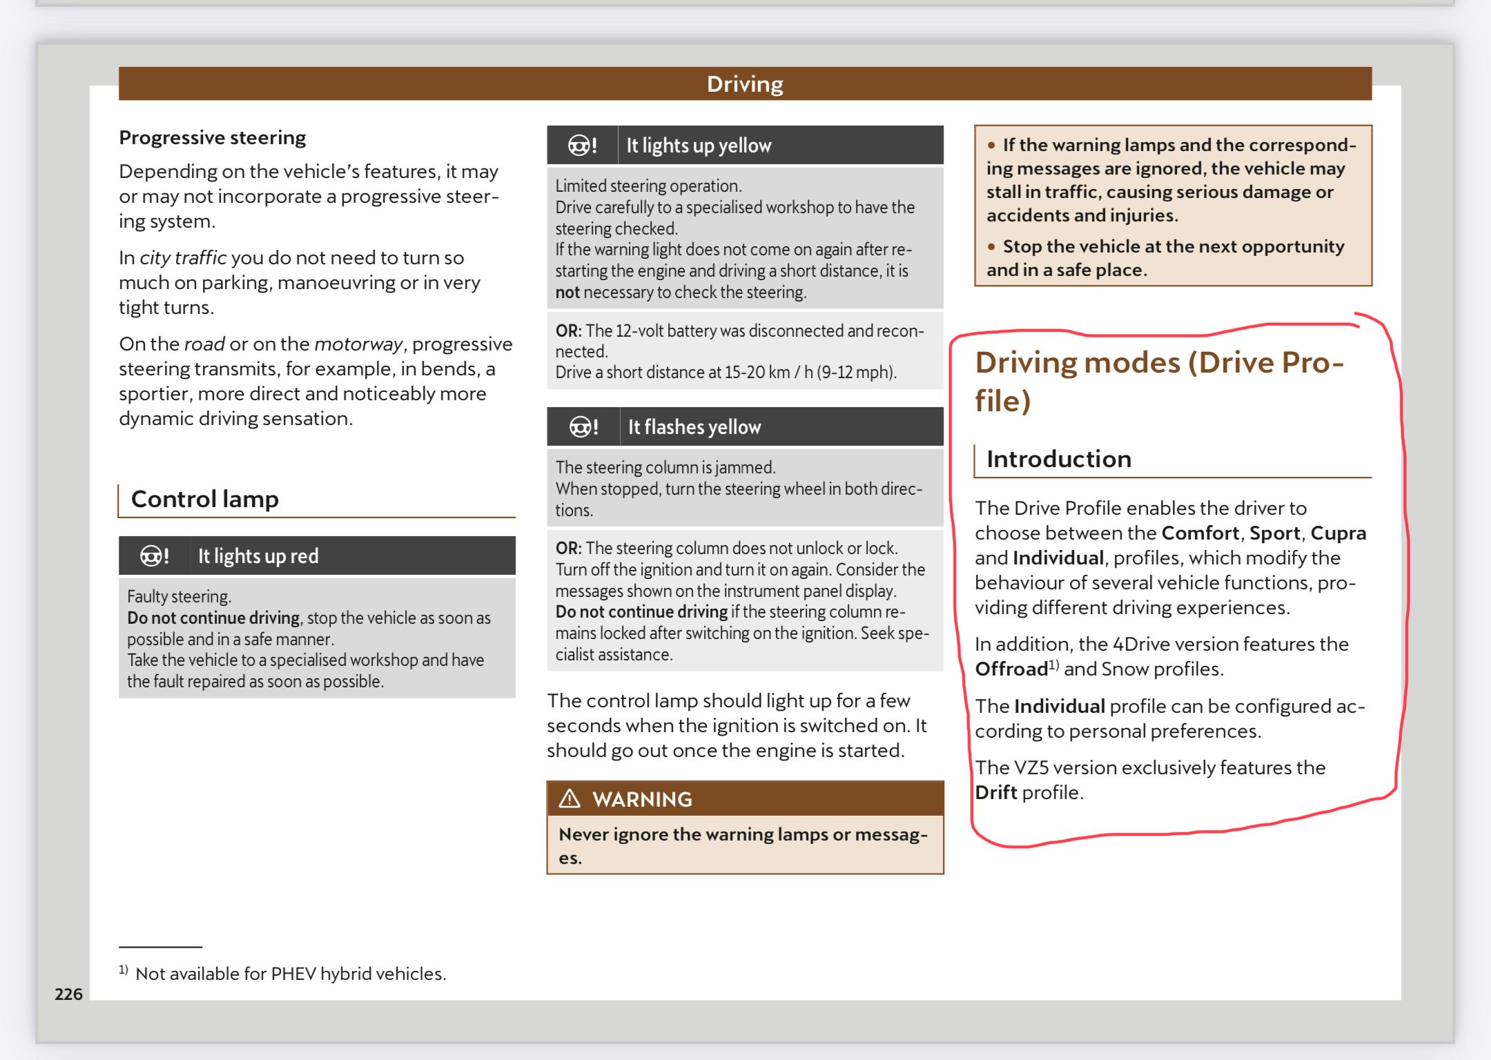
Task: Click the 'It flashes yellow' table header
Action: [694, 427]
